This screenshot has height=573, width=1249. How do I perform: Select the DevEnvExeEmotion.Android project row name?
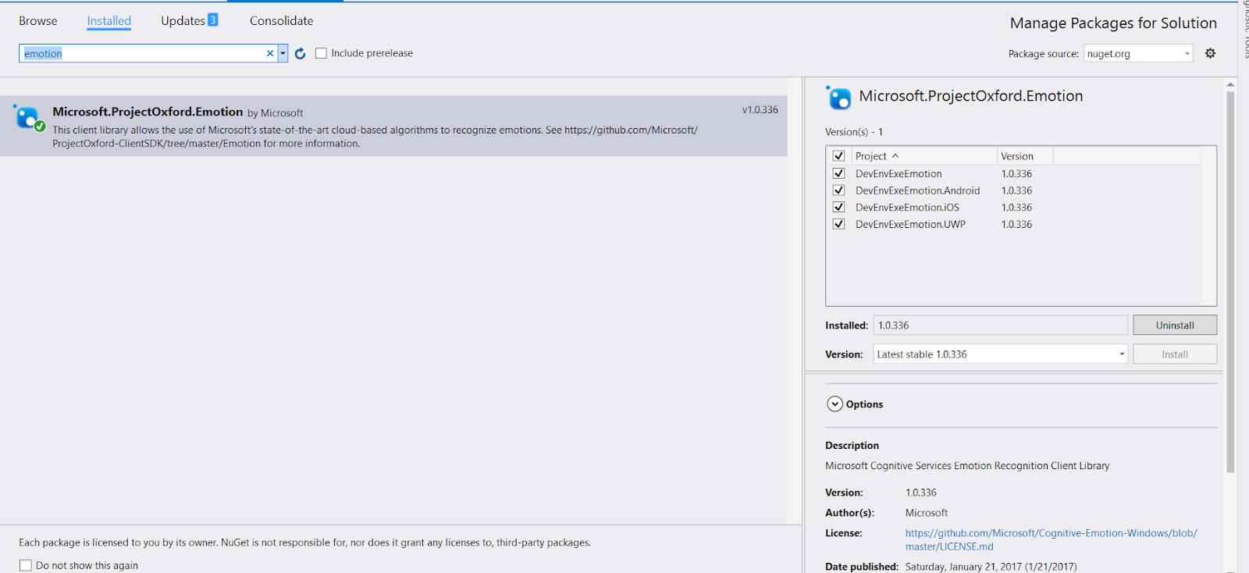917,190
